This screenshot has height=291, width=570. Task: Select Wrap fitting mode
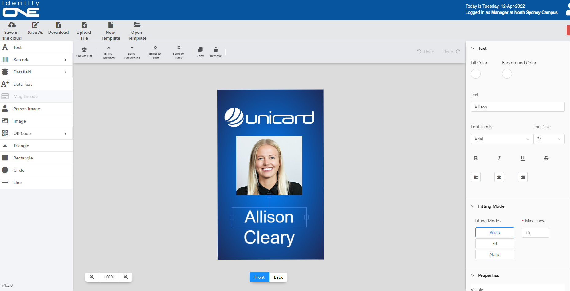pyautogui.click(x=495, y=232)
